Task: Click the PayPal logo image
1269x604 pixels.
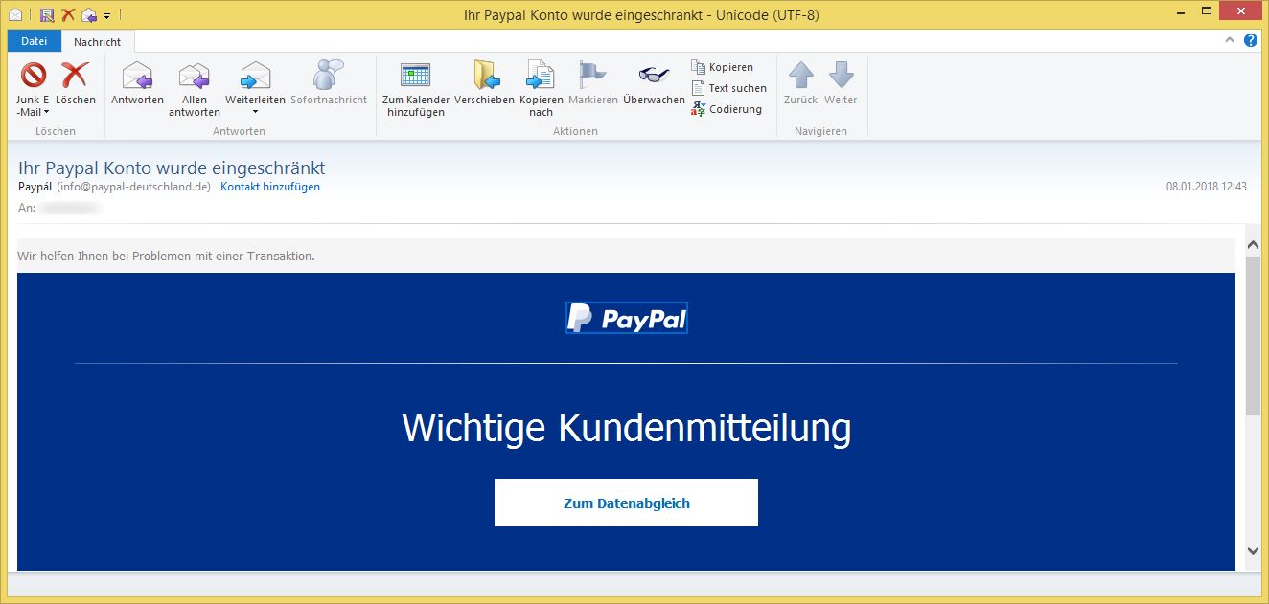Action: (627, 319)
